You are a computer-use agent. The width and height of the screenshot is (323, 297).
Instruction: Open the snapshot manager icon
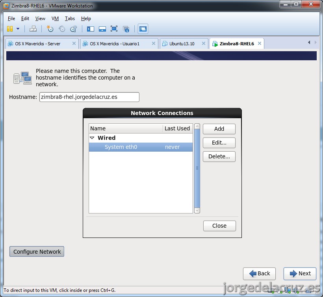tap(74, 29)
